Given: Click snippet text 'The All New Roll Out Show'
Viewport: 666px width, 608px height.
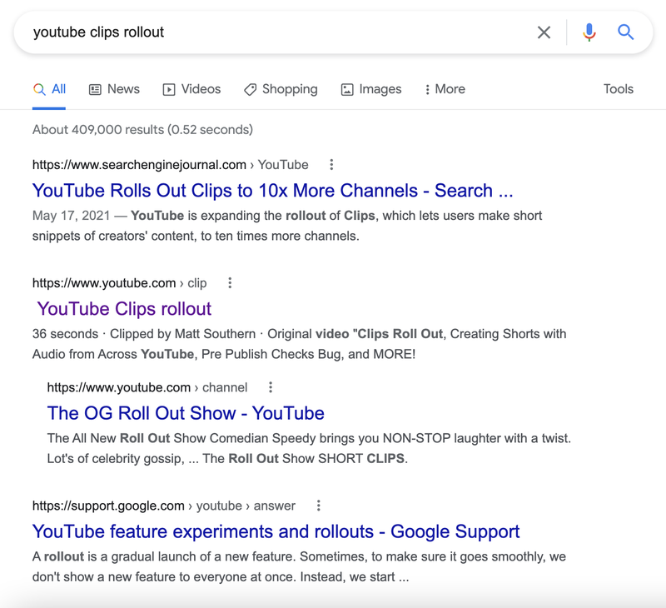Looking at the screenshot, I should pos(127,438).
